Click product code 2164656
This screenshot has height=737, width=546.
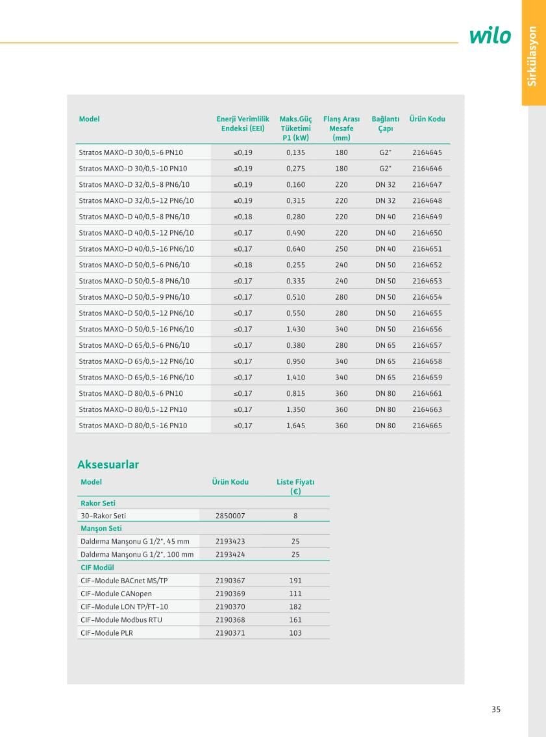[x=427, y=329]
